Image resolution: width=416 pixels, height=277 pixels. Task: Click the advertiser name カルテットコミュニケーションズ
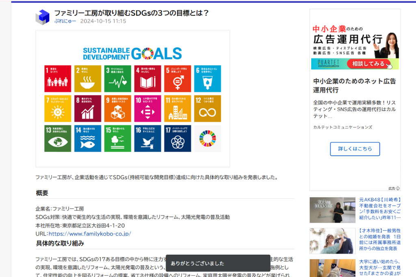[342, 127]
